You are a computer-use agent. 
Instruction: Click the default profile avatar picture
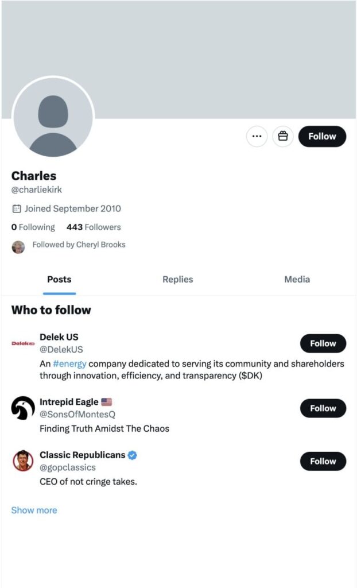click(x=53, y=118)
